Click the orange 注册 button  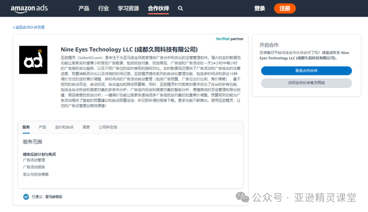coord(284,9)
